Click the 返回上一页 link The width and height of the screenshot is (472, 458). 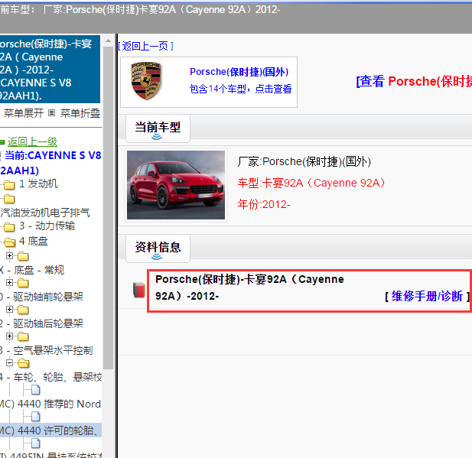click(x=145, y=46)
